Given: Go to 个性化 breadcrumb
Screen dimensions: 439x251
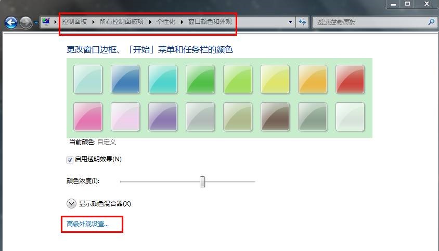Looking at the screenshot, I should [x=166, y=22].
